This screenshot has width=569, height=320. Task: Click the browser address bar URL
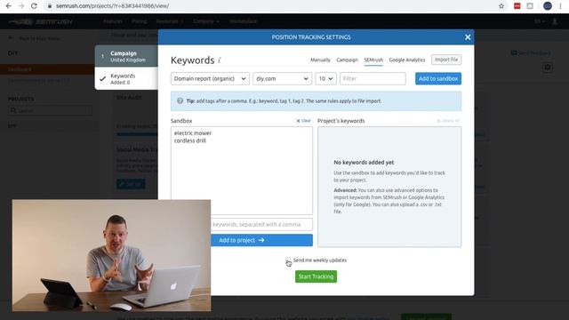(113, 6)
